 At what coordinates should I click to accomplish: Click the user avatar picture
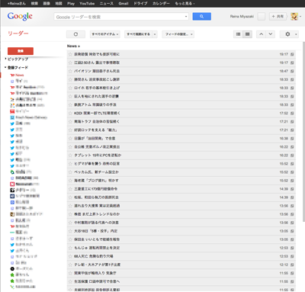[294, 17]
